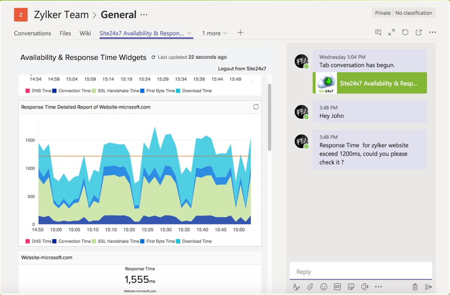The height and width of the screenshot is (295, 450).
Task: Insert a GIF in the reply
Action: coord(337,287)
